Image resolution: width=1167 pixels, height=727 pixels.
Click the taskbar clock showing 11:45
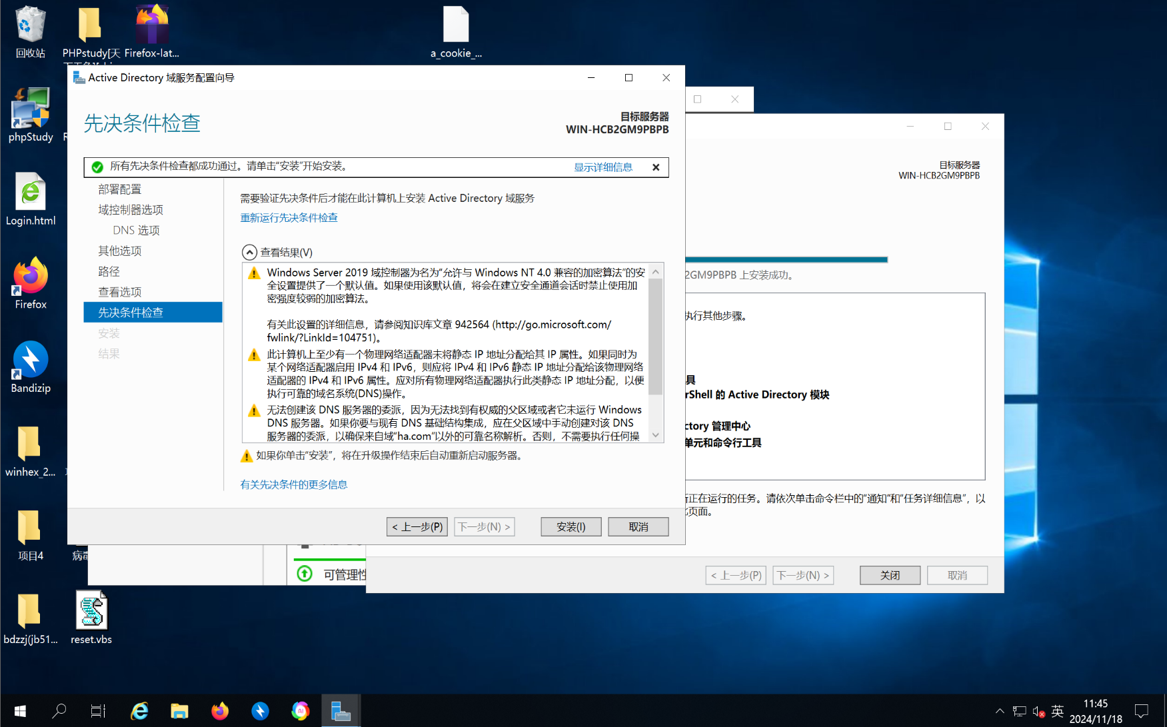pos(1096,711)
